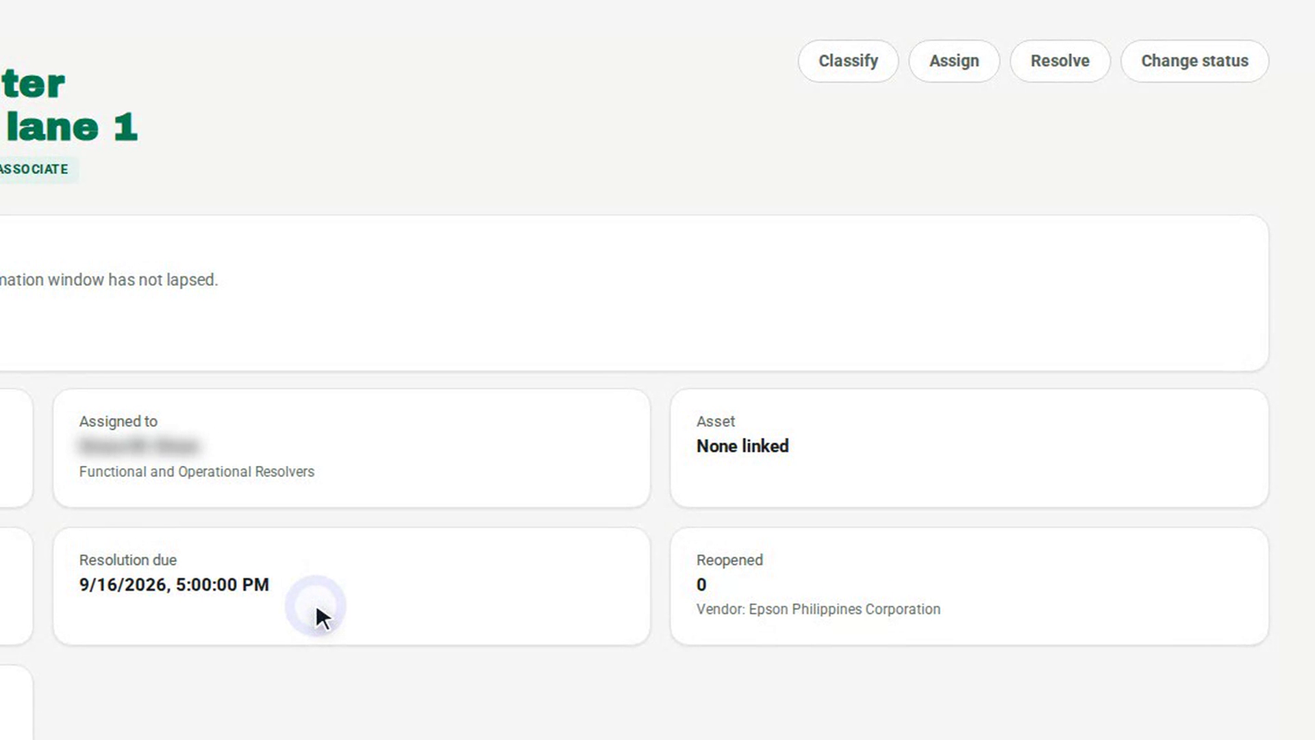Click "Vendor: Epson Philippines Corporation" text
1315x740 pixels.
tap(818, 609)
